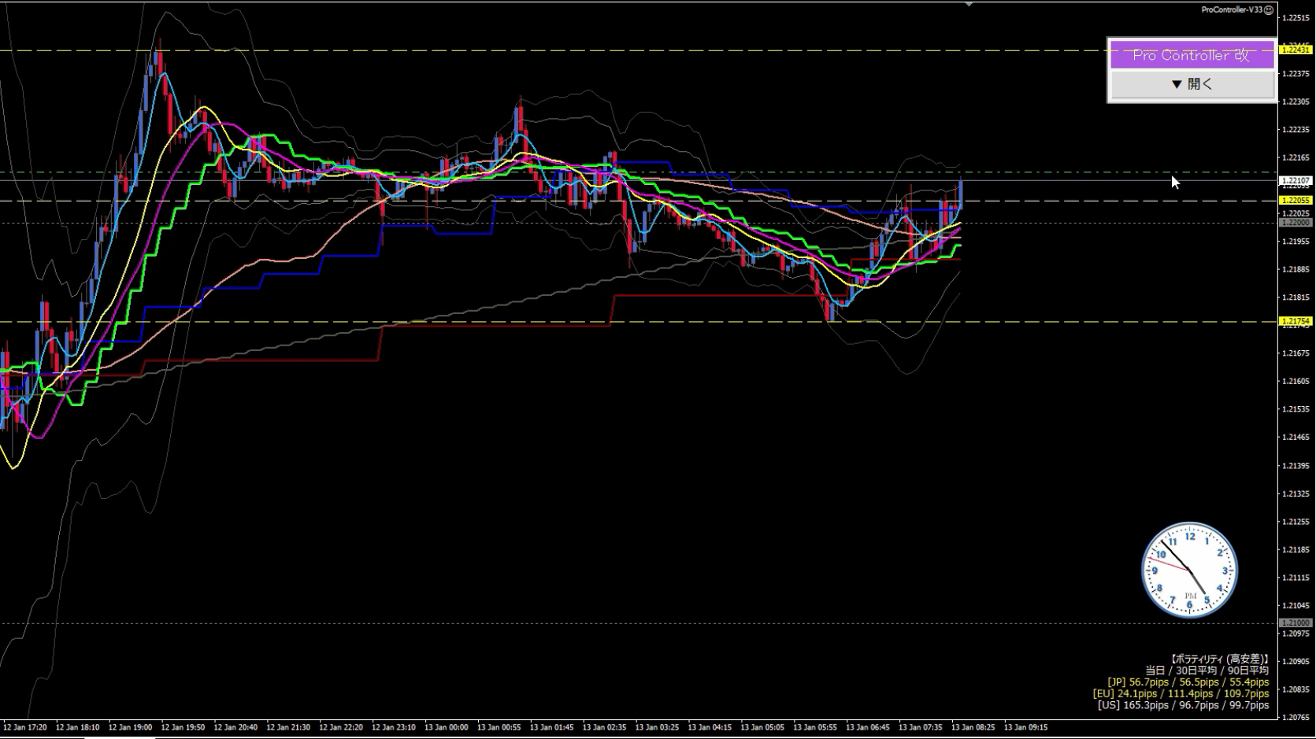The image size is (1316, 739).
Task: Click the 13 Jan 06:45 time label
Action: pyautogui.click(x=869, y=727)
